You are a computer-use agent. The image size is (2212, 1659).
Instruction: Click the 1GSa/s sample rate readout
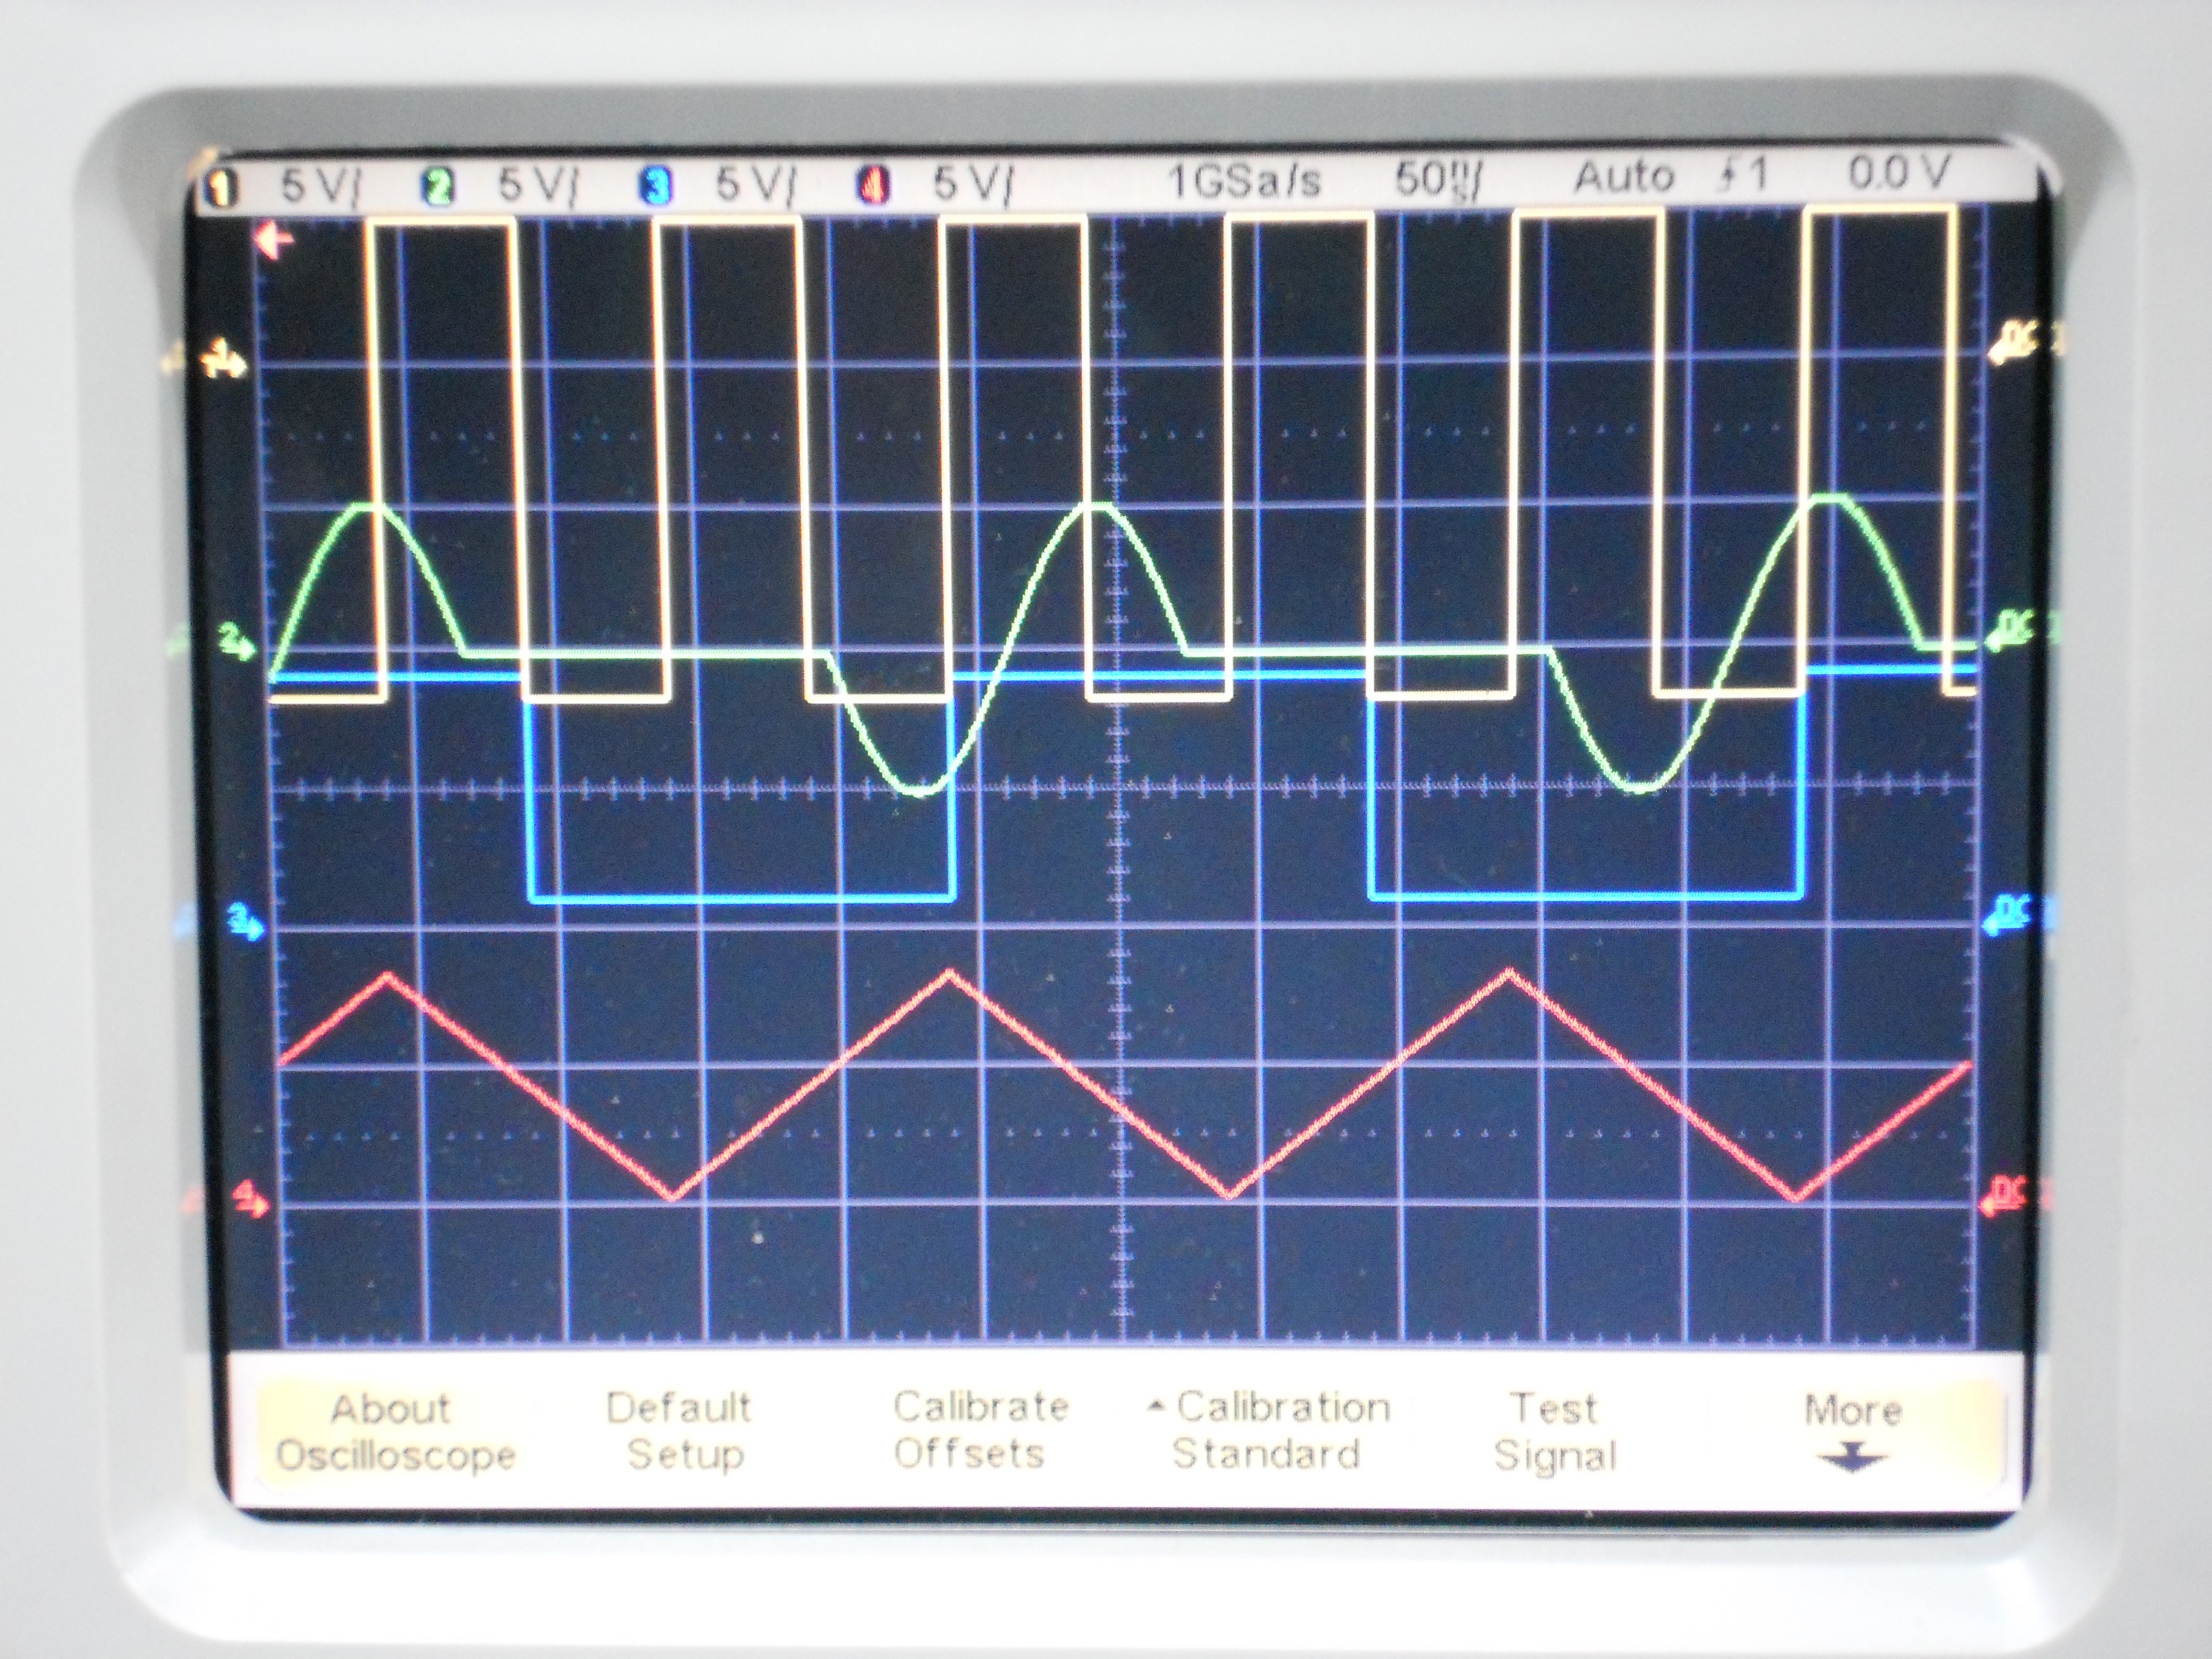tap(1244, 181)
